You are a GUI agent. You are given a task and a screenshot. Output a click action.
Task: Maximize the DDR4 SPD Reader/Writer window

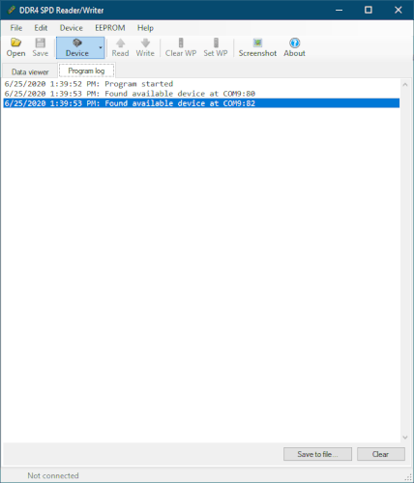tap(369, 10)
